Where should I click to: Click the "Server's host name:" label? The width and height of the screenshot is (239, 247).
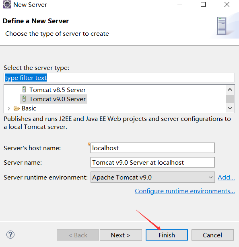pyautogui.click(x=32, y=148)
